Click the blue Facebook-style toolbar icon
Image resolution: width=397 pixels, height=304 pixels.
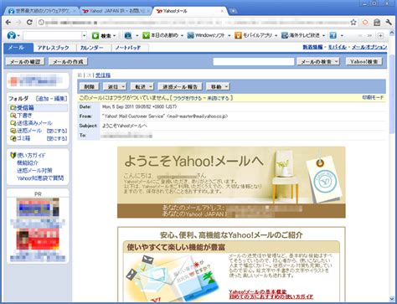pyautogui.click(x=333, y=35)
